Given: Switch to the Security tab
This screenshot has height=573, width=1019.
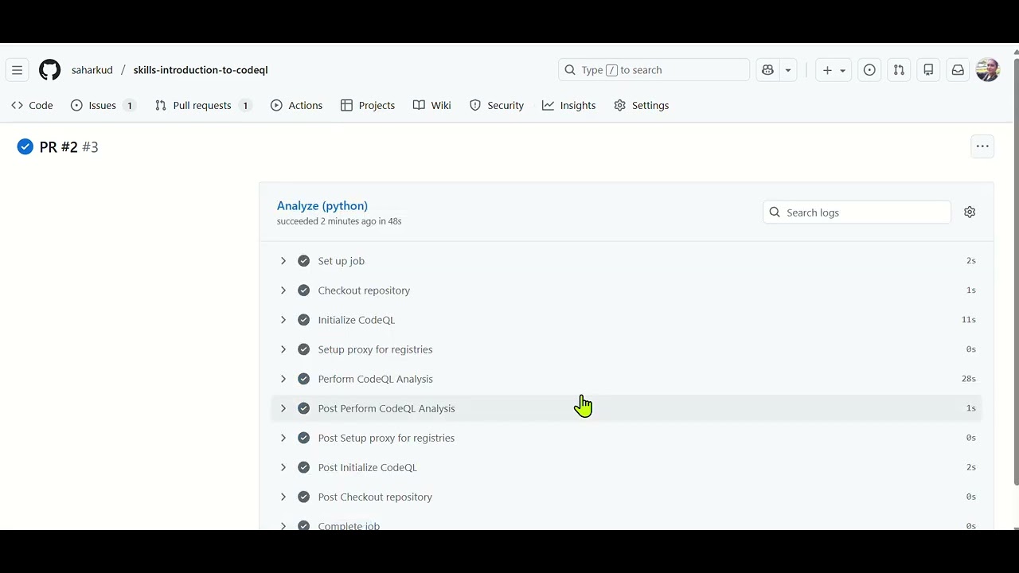Looking at the screenshot, I should [x=497, y=105].
